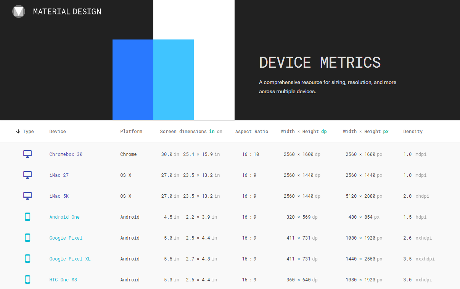
Task: Switch screen dimensions units to cm
Action: (x=220, y=132)
